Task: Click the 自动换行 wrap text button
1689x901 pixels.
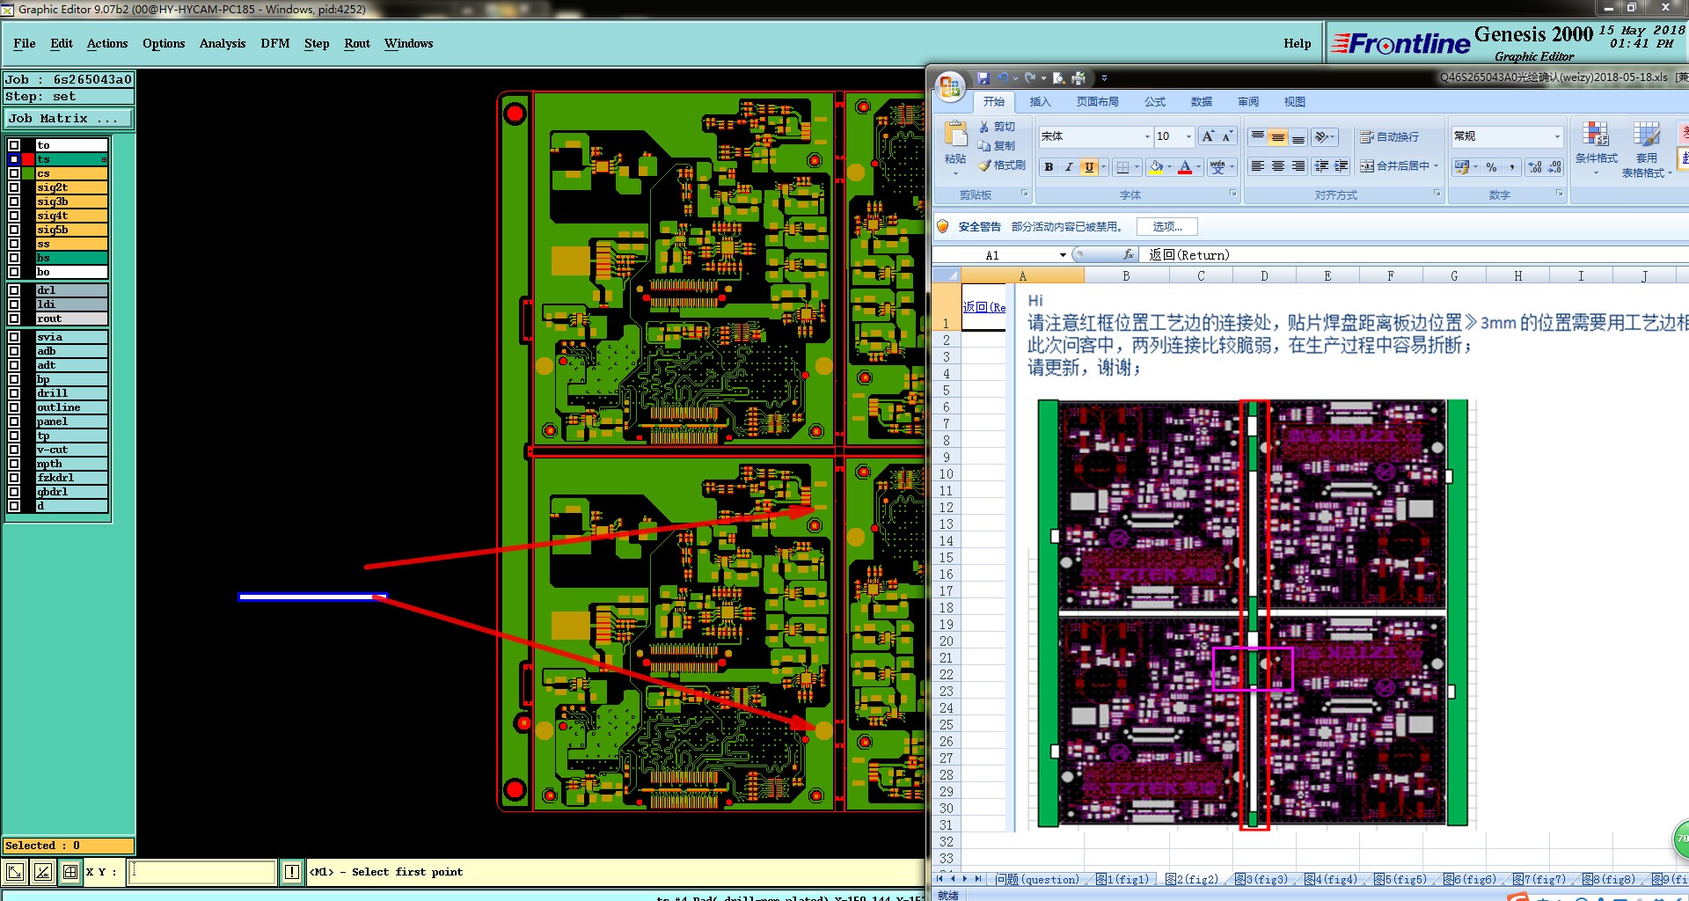Action: coord(1390,136)
